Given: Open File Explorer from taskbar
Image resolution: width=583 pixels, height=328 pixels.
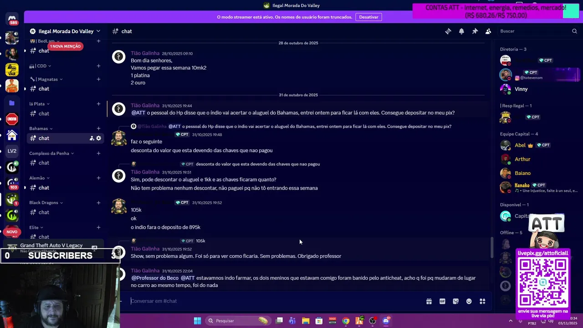Looking at the screenshot, I should coord(306,321).
